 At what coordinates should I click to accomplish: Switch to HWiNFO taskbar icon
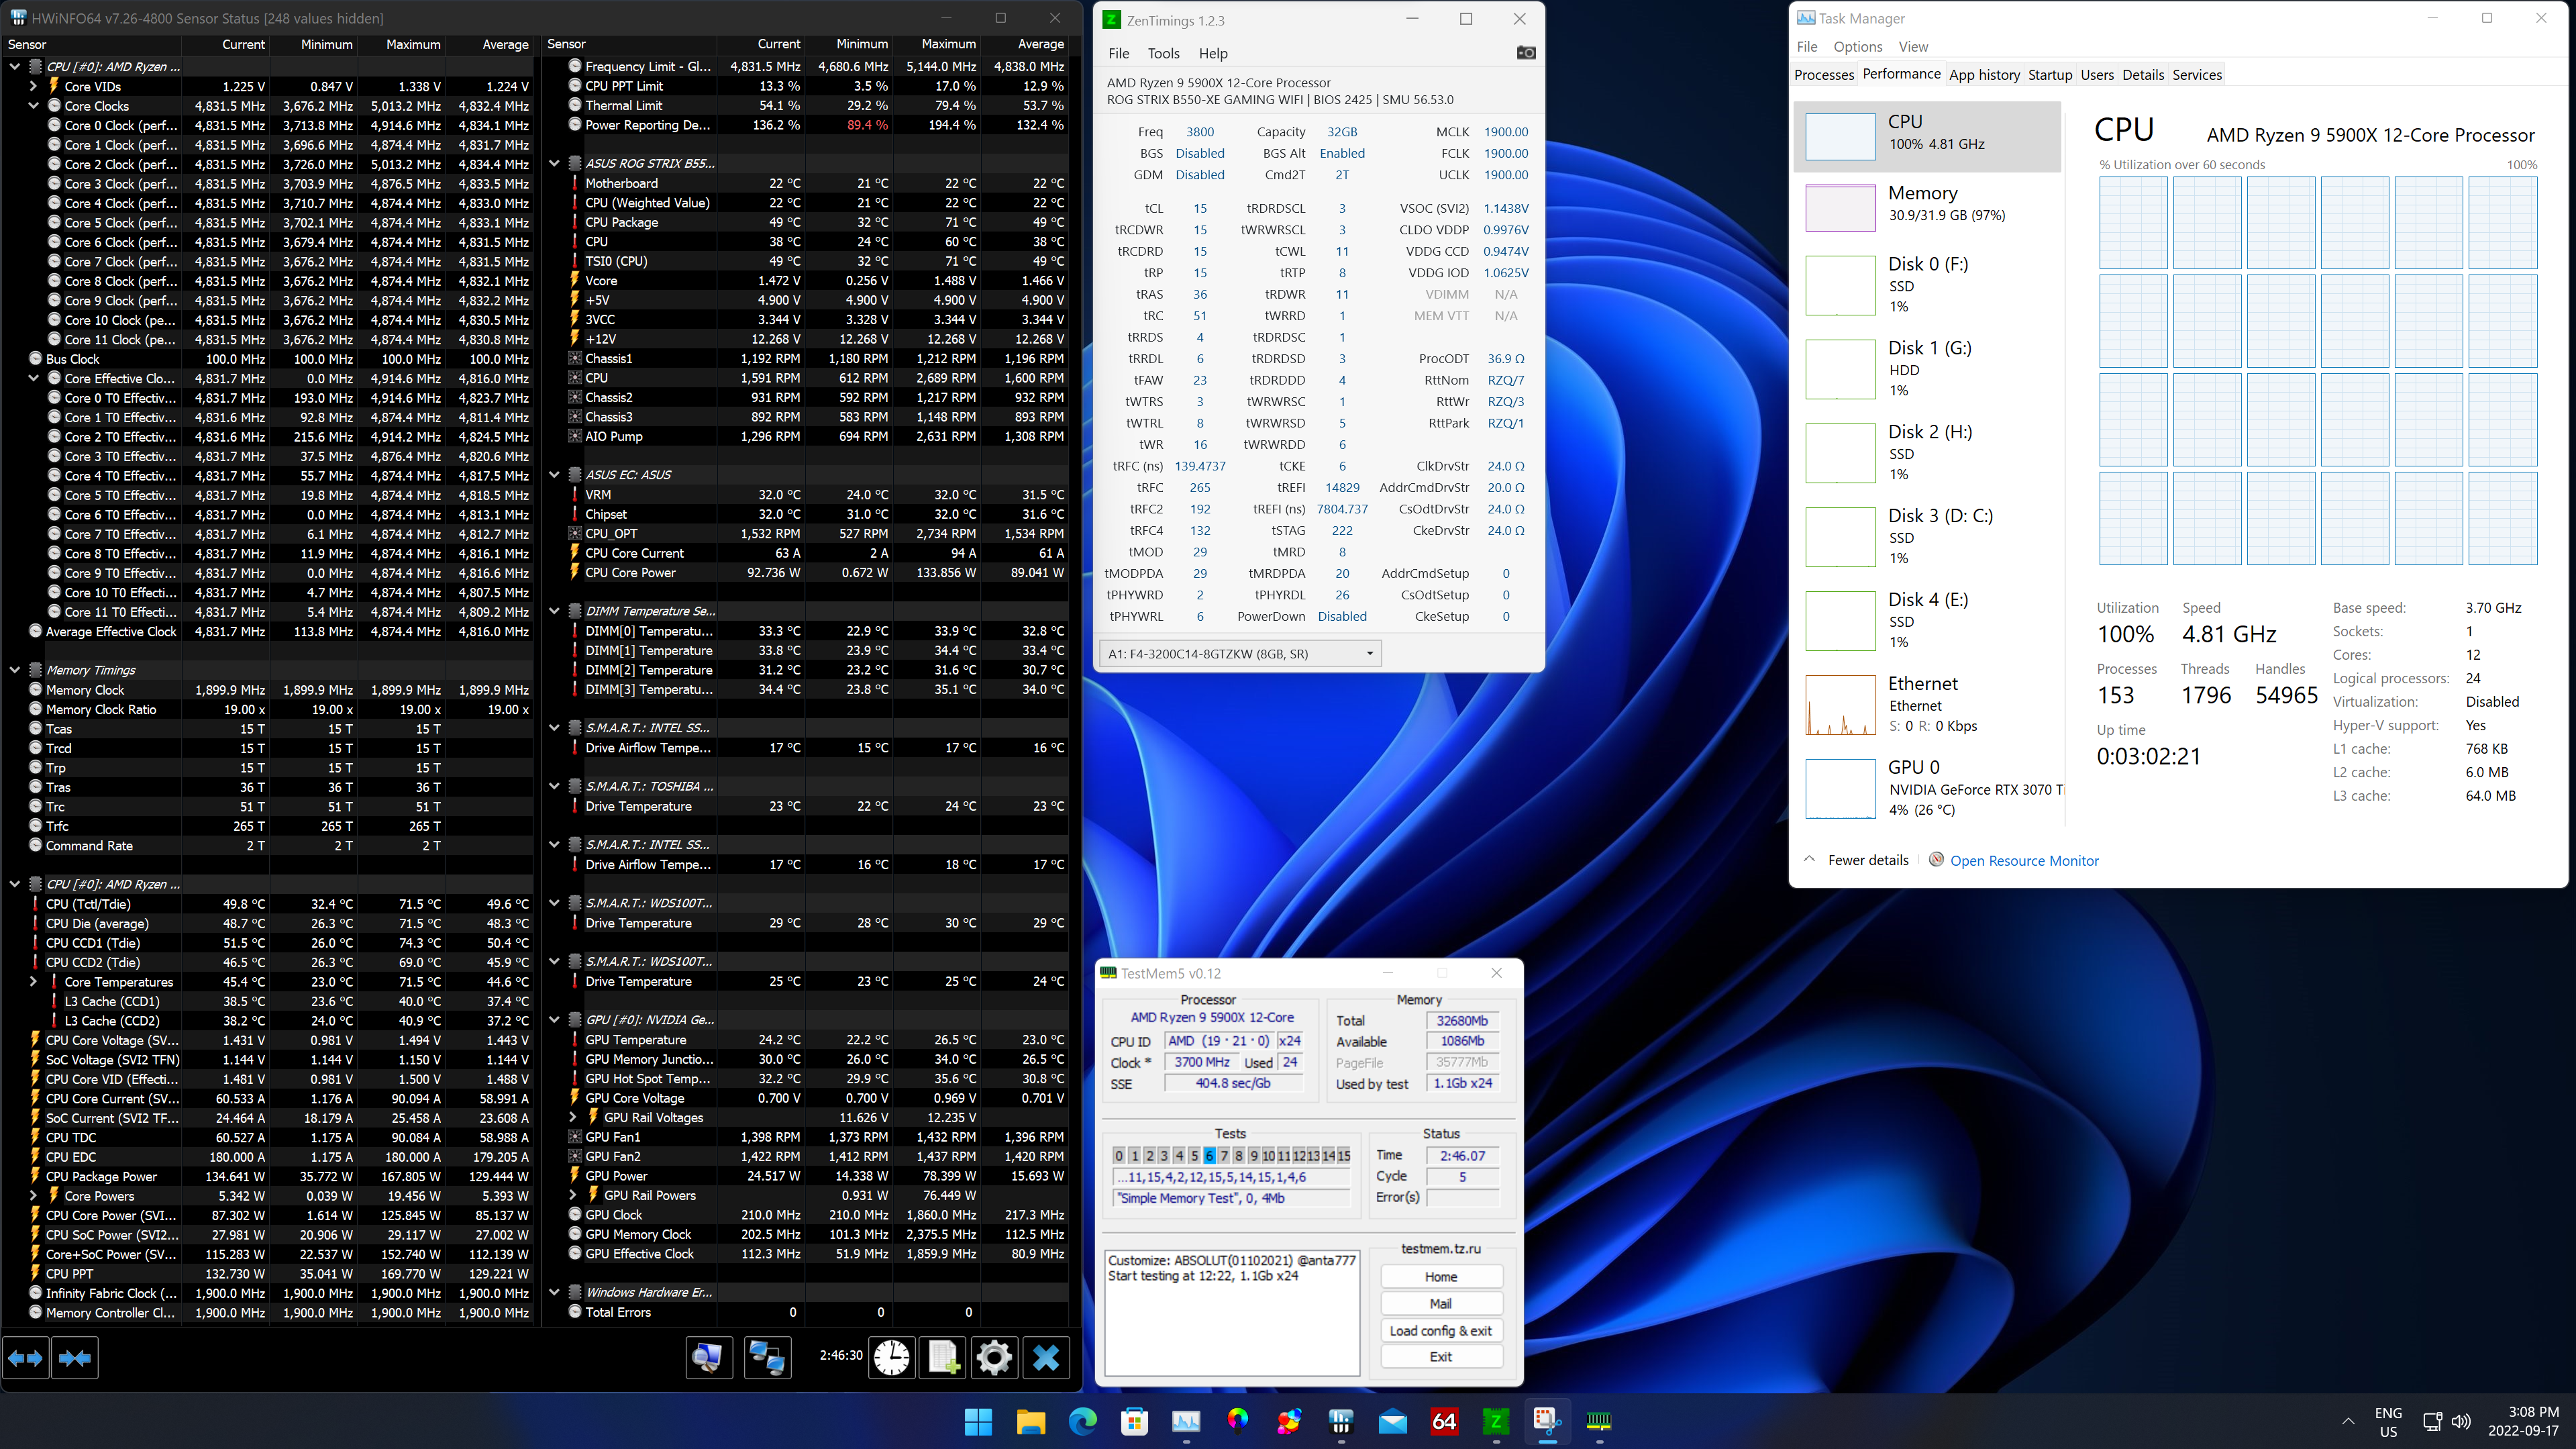[1341, 1421]
